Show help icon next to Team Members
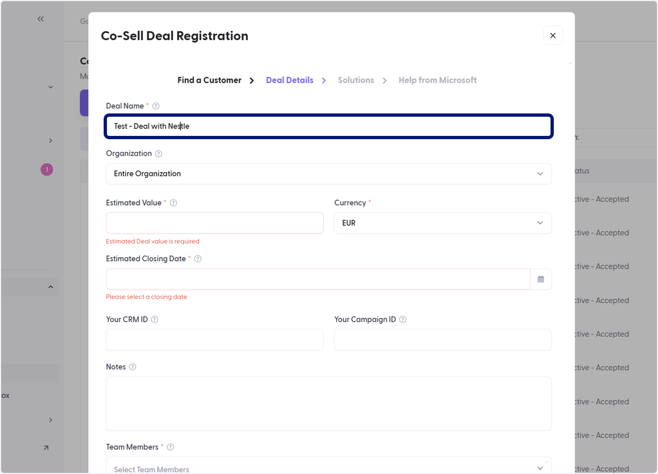The height and width of the screenshot is (474, 658). pos(171,447)
